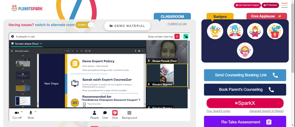Award the meditating wizard badge
Screen dimensions: 295x127
tap(255, 31)
